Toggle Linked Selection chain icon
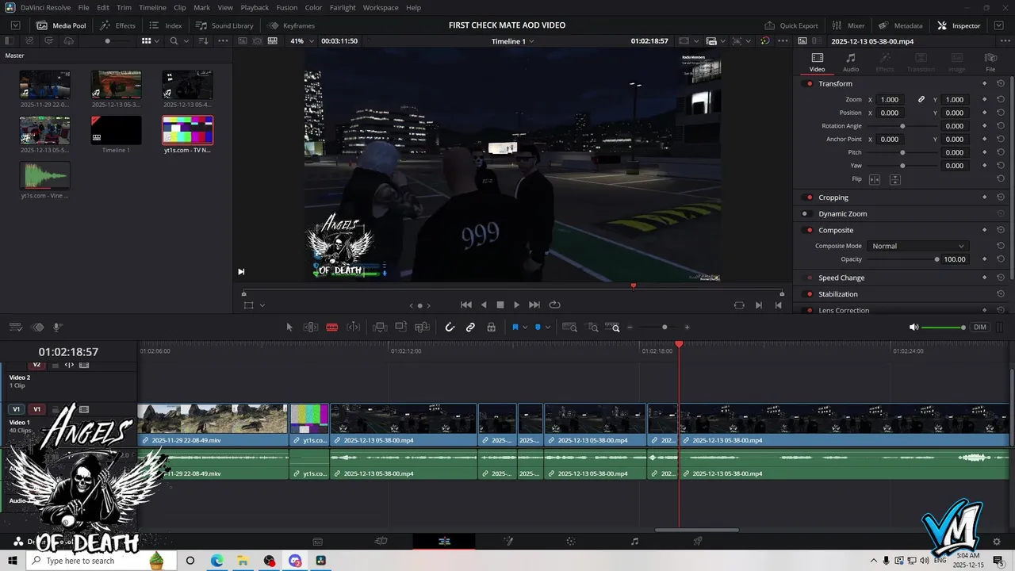 click(470, 327)
